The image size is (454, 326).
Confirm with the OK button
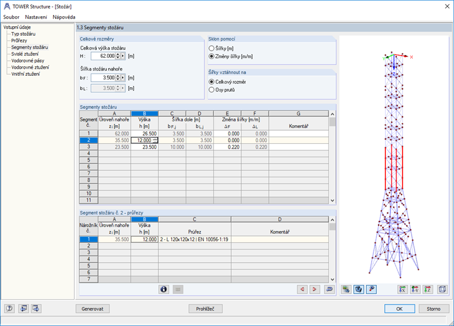[x=400, y=309]
